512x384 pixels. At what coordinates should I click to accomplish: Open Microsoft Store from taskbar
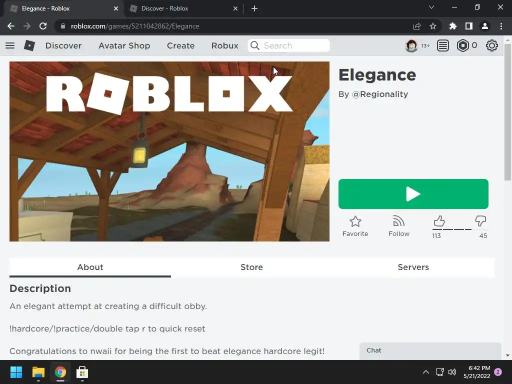82,372
